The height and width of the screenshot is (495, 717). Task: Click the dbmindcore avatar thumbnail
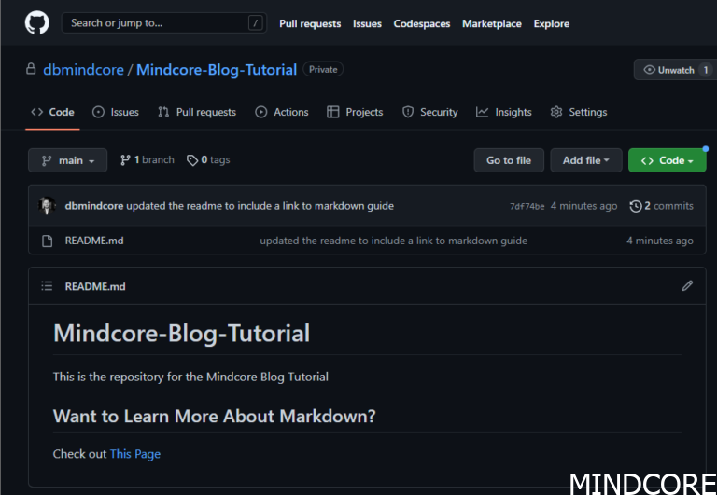[47, 205]
